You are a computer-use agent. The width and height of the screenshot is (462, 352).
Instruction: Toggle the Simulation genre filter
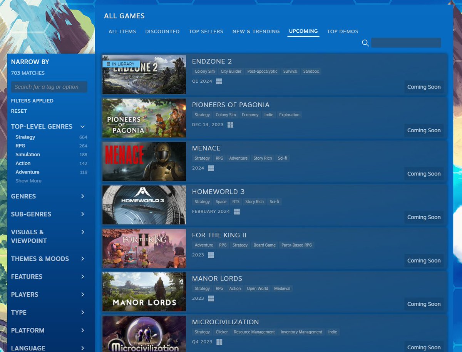(27, 154)
